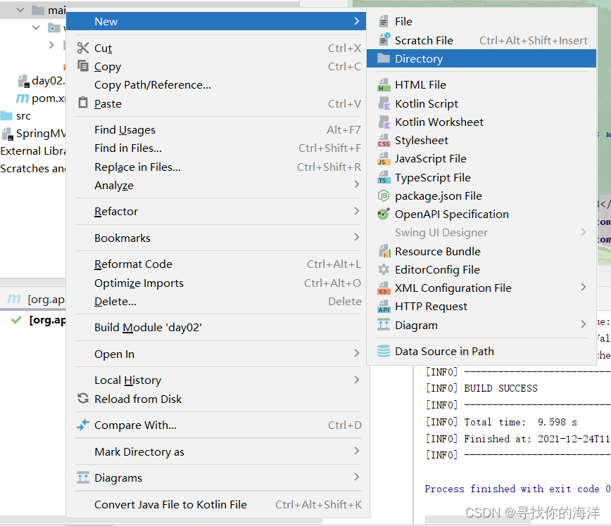Image resolution: width=611 pixels, height=526 pixels.
Task: Click the Compare With arrows icon
Action: 82,425
